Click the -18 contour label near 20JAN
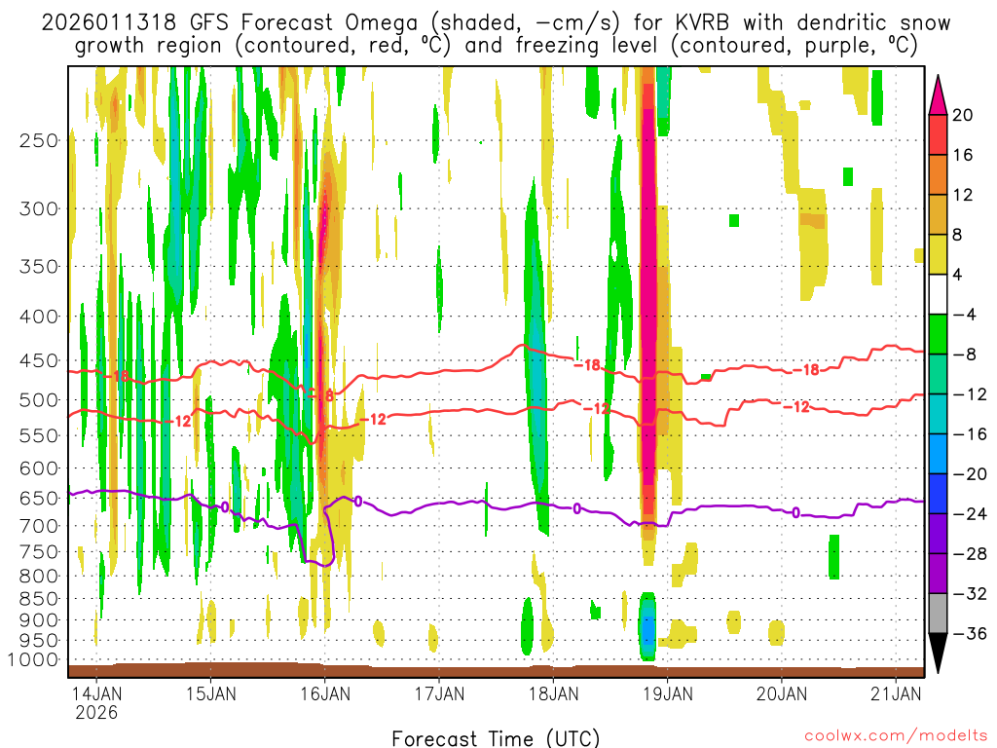Screen dimensions: 997x748 click(x=805, y=370)
